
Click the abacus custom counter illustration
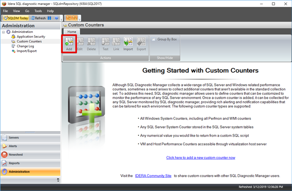pyautogui.click(x=86, y=105)
